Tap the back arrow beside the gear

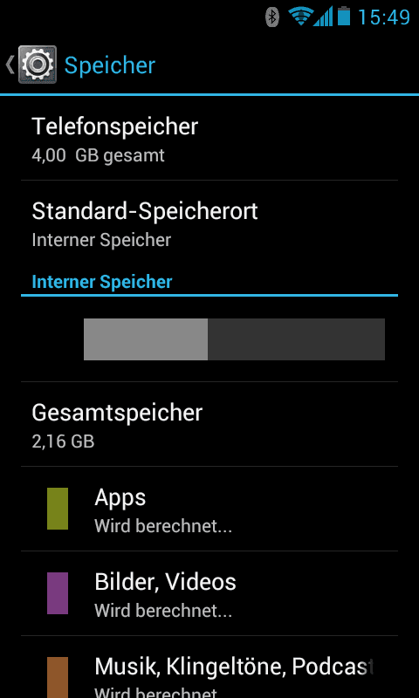point(10,65)
